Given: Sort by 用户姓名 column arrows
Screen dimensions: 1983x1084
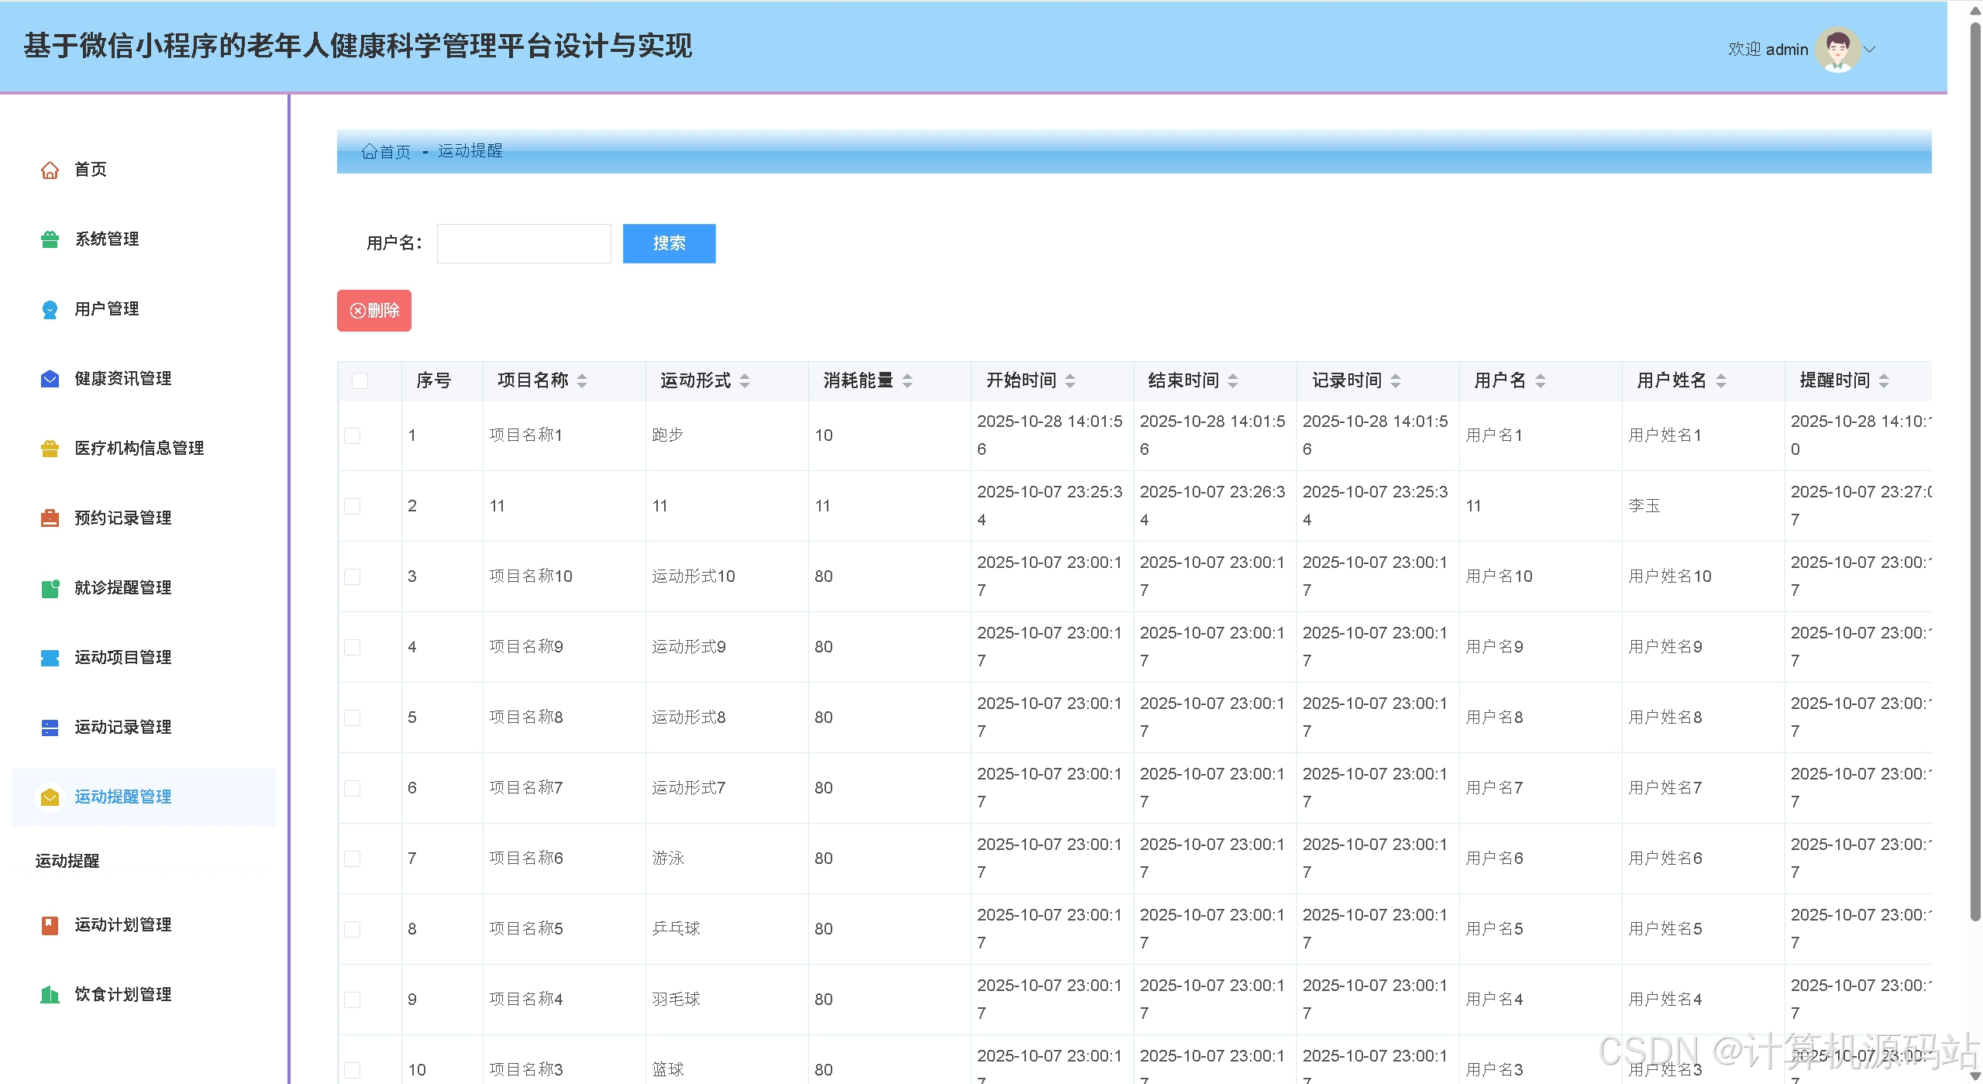Looking at the screenshot, I should pos(1721,380).
